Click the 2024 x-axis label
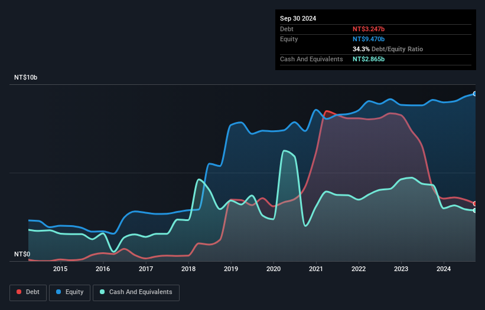 point(444,269)
